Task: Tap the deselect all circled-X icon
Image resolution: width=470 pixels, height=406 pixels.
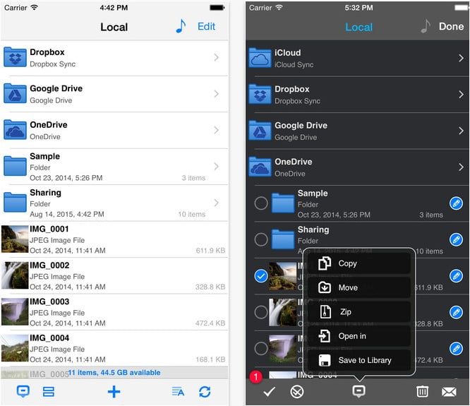Action: click(x=297, y=391)
